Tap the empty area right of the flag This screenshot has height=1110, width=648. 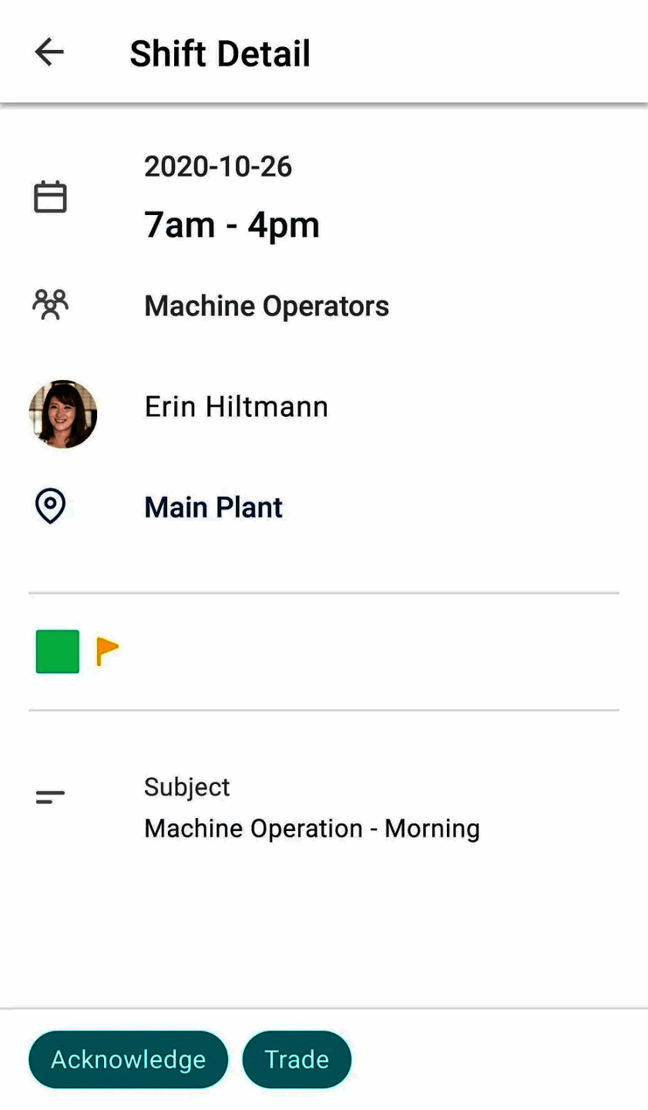[x=370, y=651]
